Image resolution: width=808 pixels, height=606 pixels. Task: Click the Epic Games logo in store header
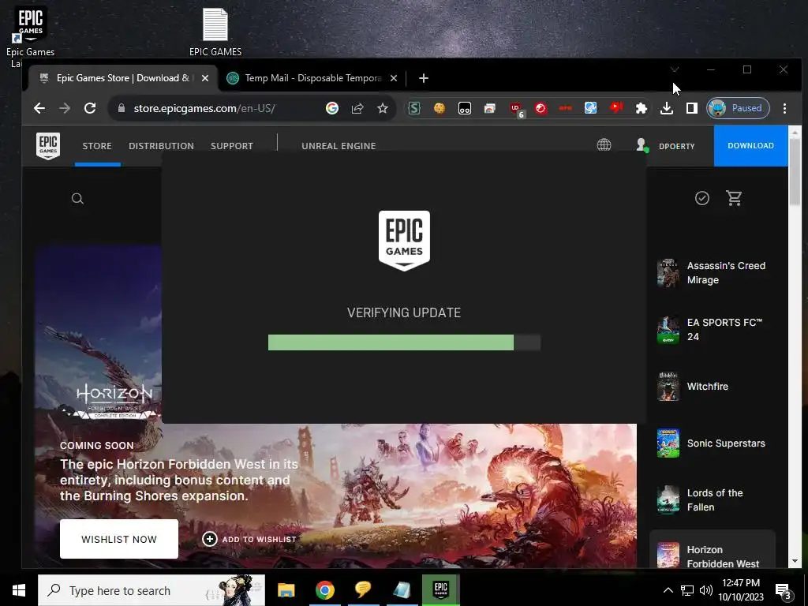click(48, 146)
